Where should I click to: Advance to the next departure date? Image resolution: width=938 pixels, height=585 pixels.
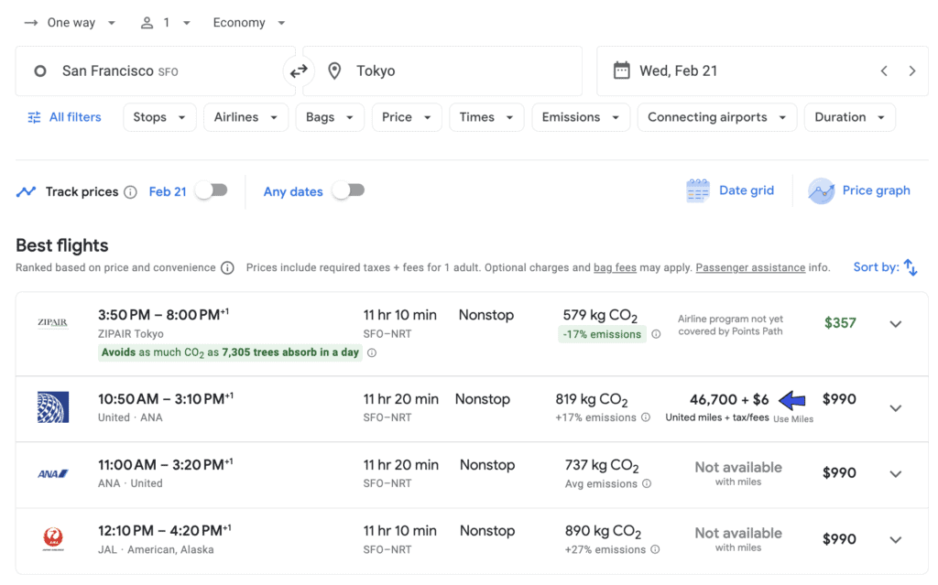[x=911, y=71]
